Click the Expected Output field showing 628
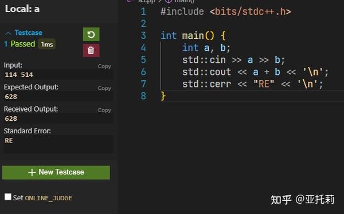Image resolution: width=344 pixels, height=214 pixels. point(58,97)
